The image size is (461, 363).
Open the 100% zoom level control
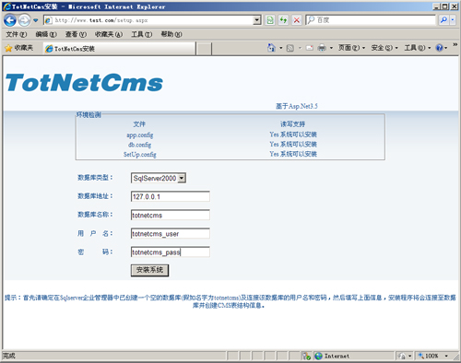[x=432, y=356]
